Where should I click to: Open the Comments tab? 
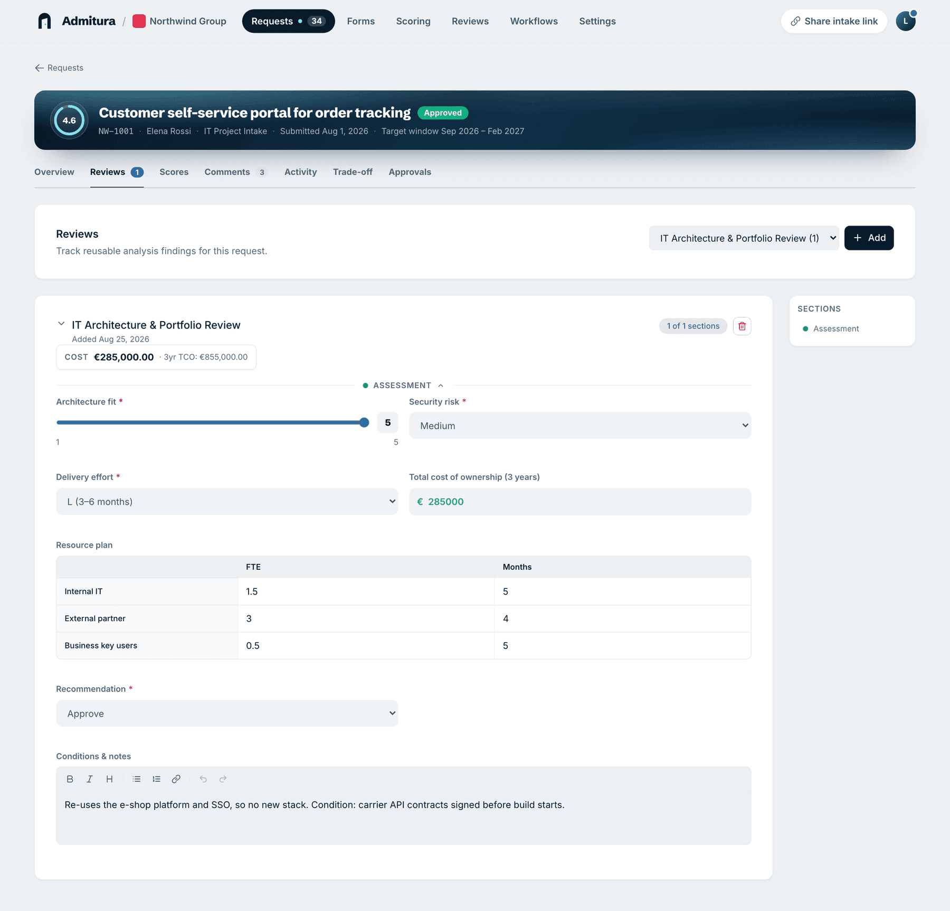[x=236, y=172]
